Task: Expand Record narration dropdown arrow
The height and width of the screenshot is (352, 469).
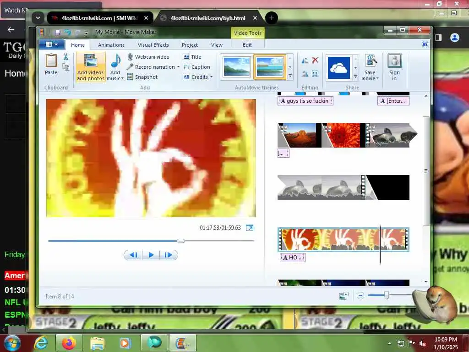Action: pyautogui.click(x=178, y=67)
